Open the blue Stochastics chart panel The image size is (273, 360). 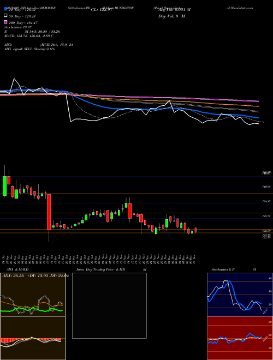(x=240, y=295)
